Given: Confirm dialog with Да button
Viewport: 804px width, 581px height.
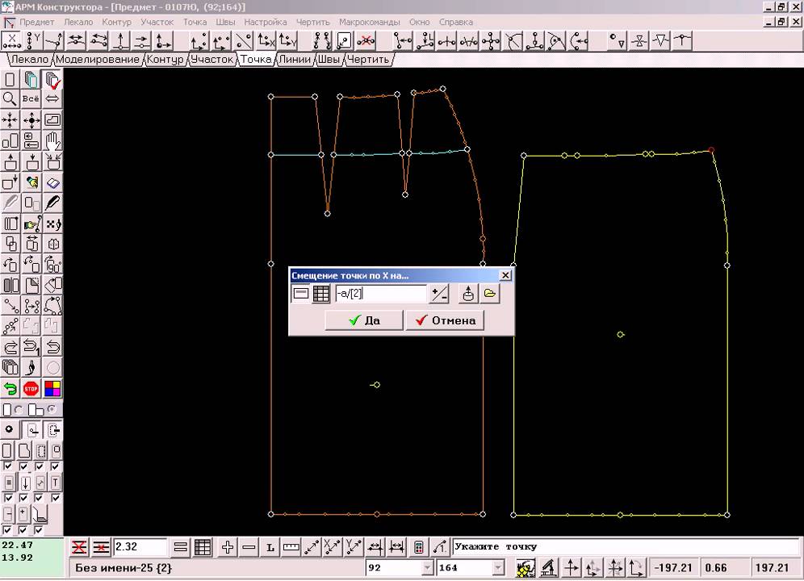Looking at the screenshot, I should 364,320.
